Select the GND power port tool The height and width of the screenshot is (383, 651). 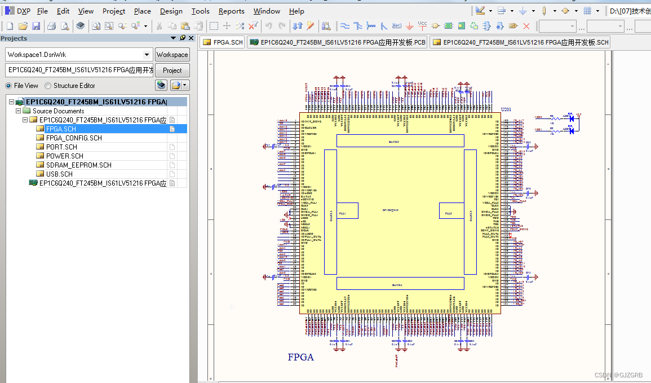409,26
